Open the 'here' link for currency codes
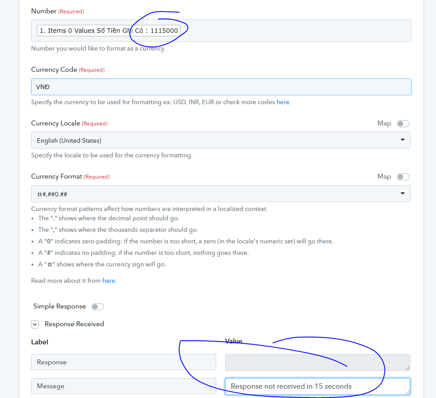Image resolution: width=436 pixels, height=398 pixels. [x=283, y=102]
